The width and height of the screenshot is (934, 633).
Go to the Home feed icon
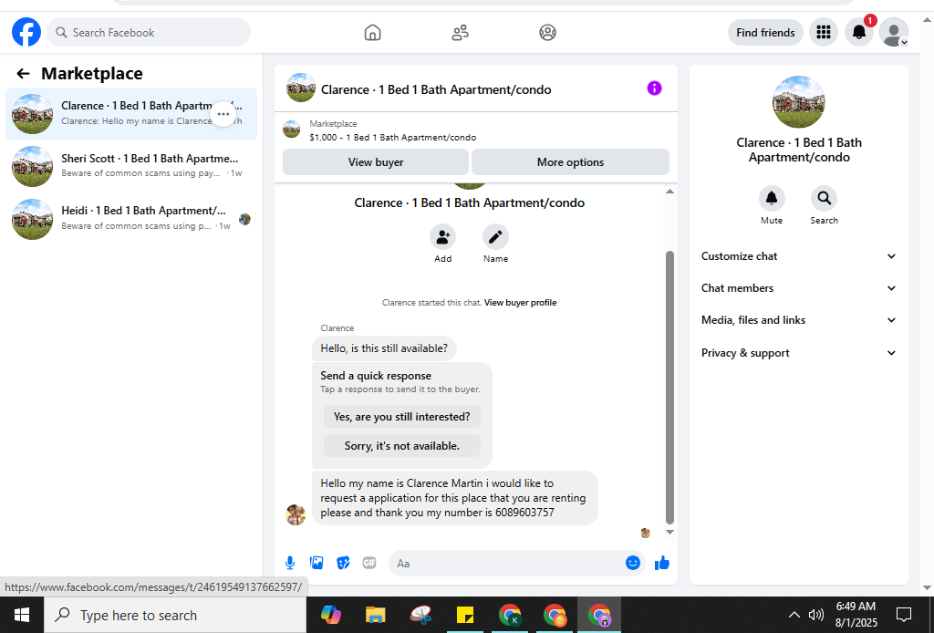(372, 32)
